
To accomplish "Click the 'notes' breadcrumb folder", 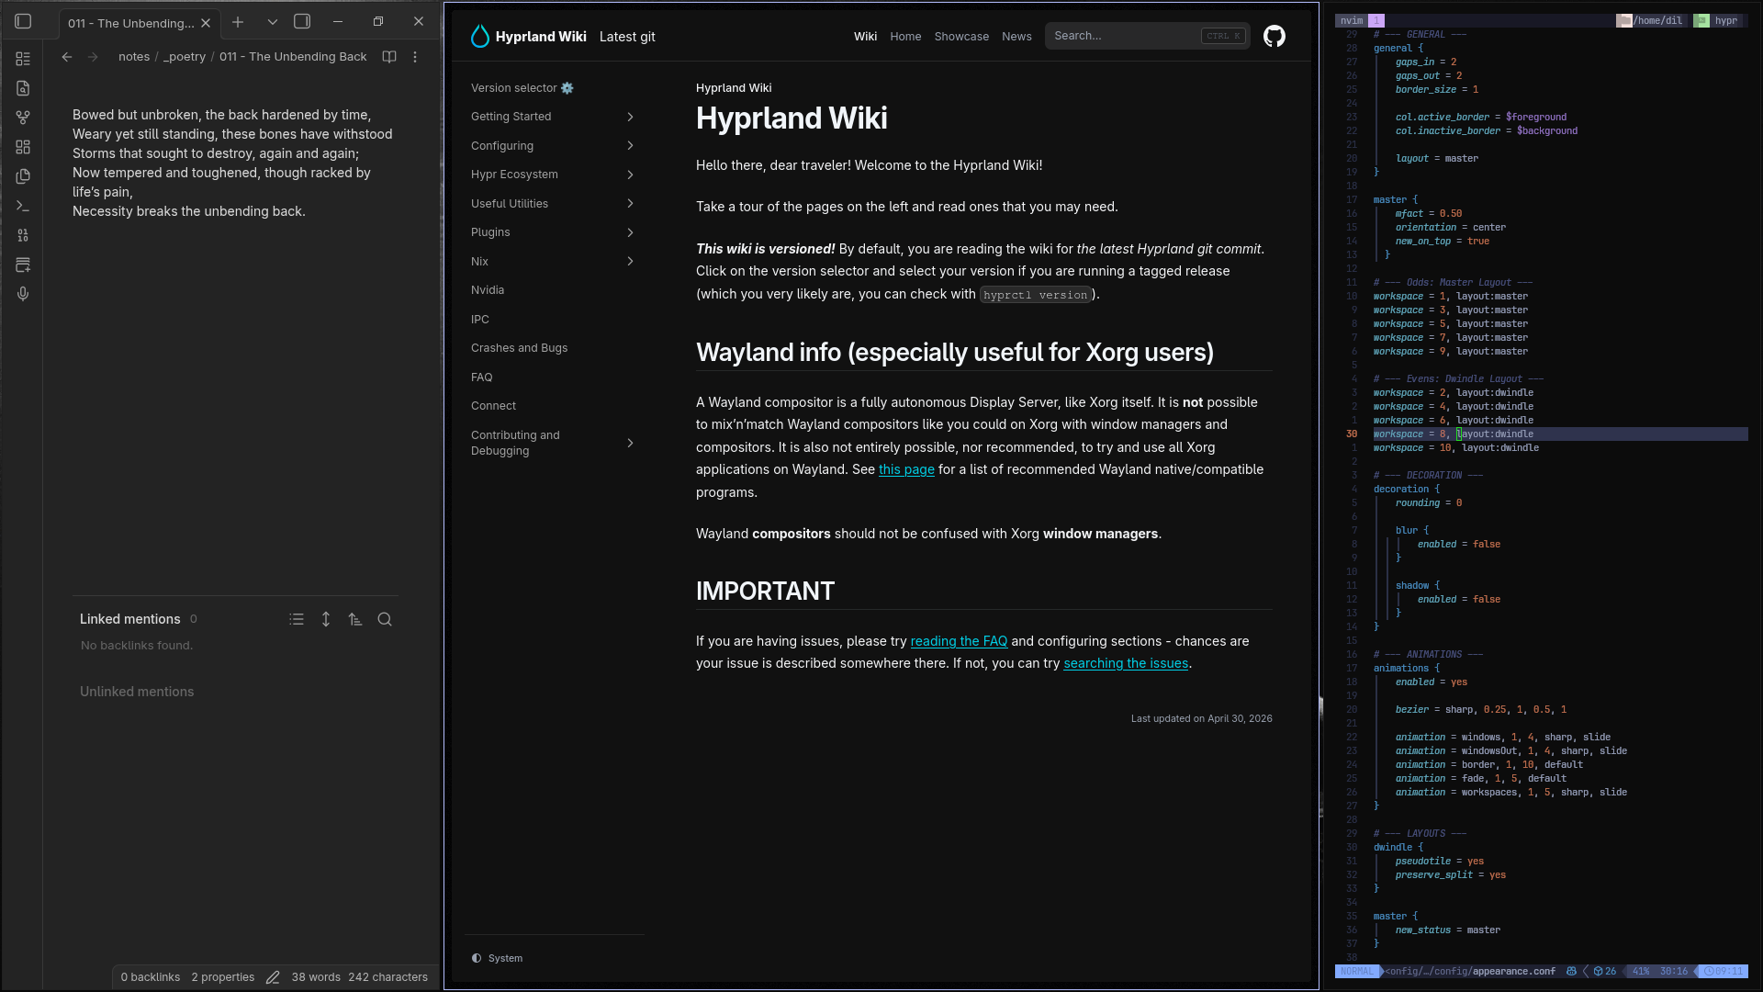I will point(134,57).
